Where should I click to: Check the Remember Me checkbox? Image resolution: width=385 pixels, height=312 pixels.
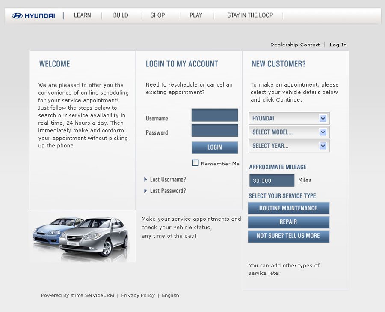195,163
